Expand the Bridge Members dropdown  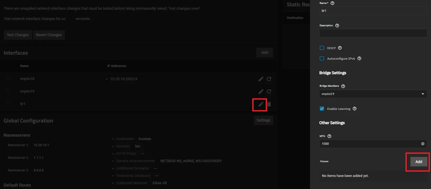point(373,94)
